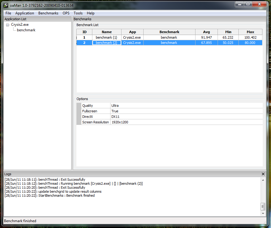Open the Benchmarks menu
271x228 pixels.
pyautogui.click(x=48, y=13)
